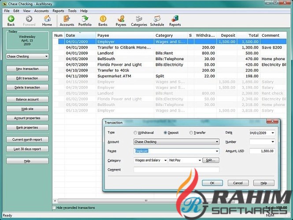The height and width of the screenshot is (220, 293).
Task: Click the Back toolbar icon
Action: pyautogui.click(x=11, y=21)
